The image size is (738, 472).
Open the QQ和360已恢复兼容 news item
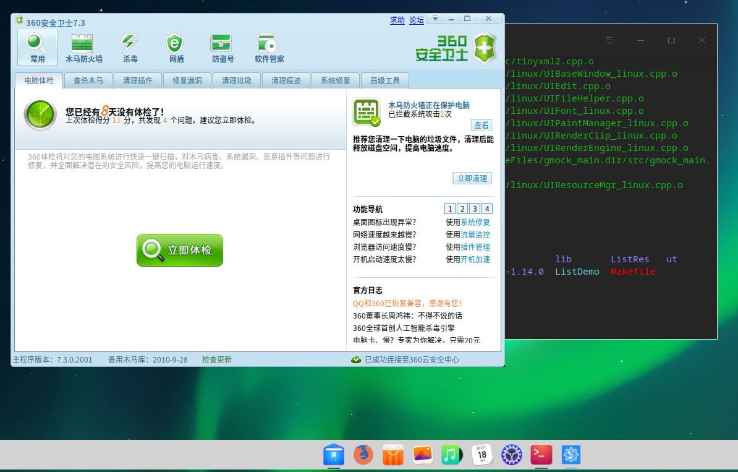[x=407, y=303]
